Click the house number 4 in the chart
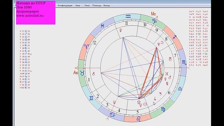The width and height of the screenshot is (224, 126). click(119, 111)
